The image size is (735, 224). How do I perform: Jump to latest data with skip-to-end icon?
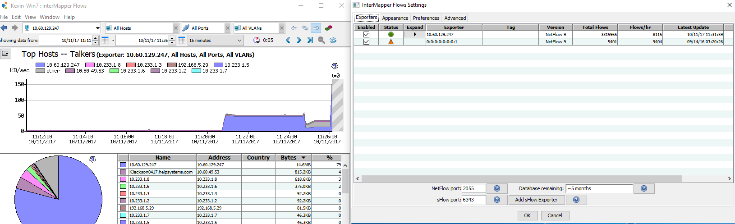[310, 40]
